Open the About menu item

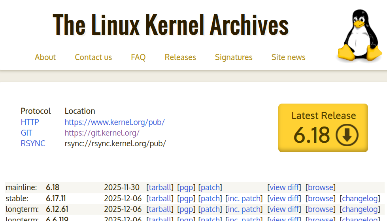[x=45, y=57]
